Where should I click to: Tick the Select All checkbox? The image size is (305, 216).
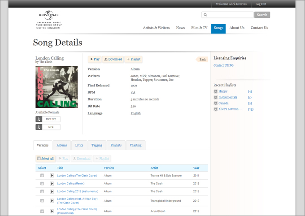click(x=39, y=158)
